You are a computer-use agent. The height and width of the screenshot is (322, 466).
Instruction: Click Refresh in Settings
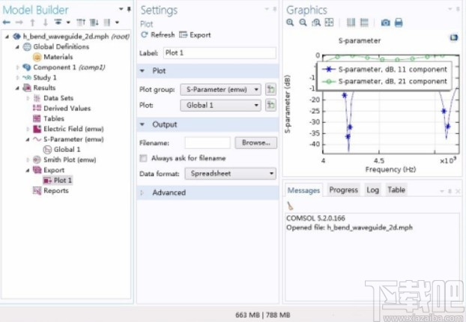pos(158,34)
